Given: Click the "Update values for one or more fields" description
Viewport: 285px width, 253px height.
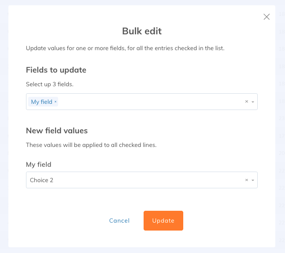Looking at the screenshot, I should click(x=125, y=48).
